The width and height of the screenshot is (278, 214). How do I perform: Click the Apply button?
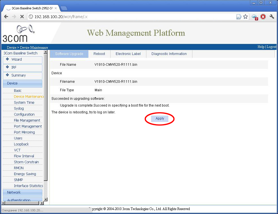click(160, 118)
